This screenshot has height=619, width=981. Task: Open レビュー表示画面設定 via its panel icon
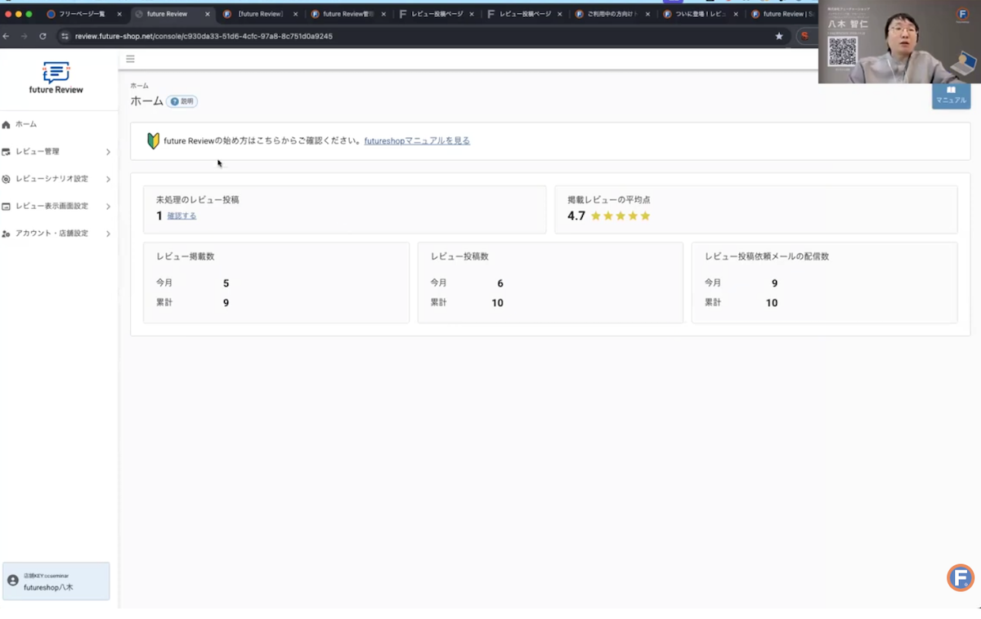pos(15,206)
